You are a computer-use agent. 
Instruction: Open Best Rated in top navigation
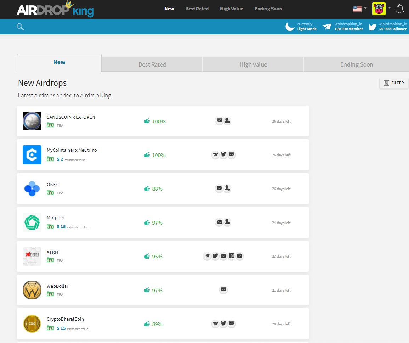[x=197, y=9]
